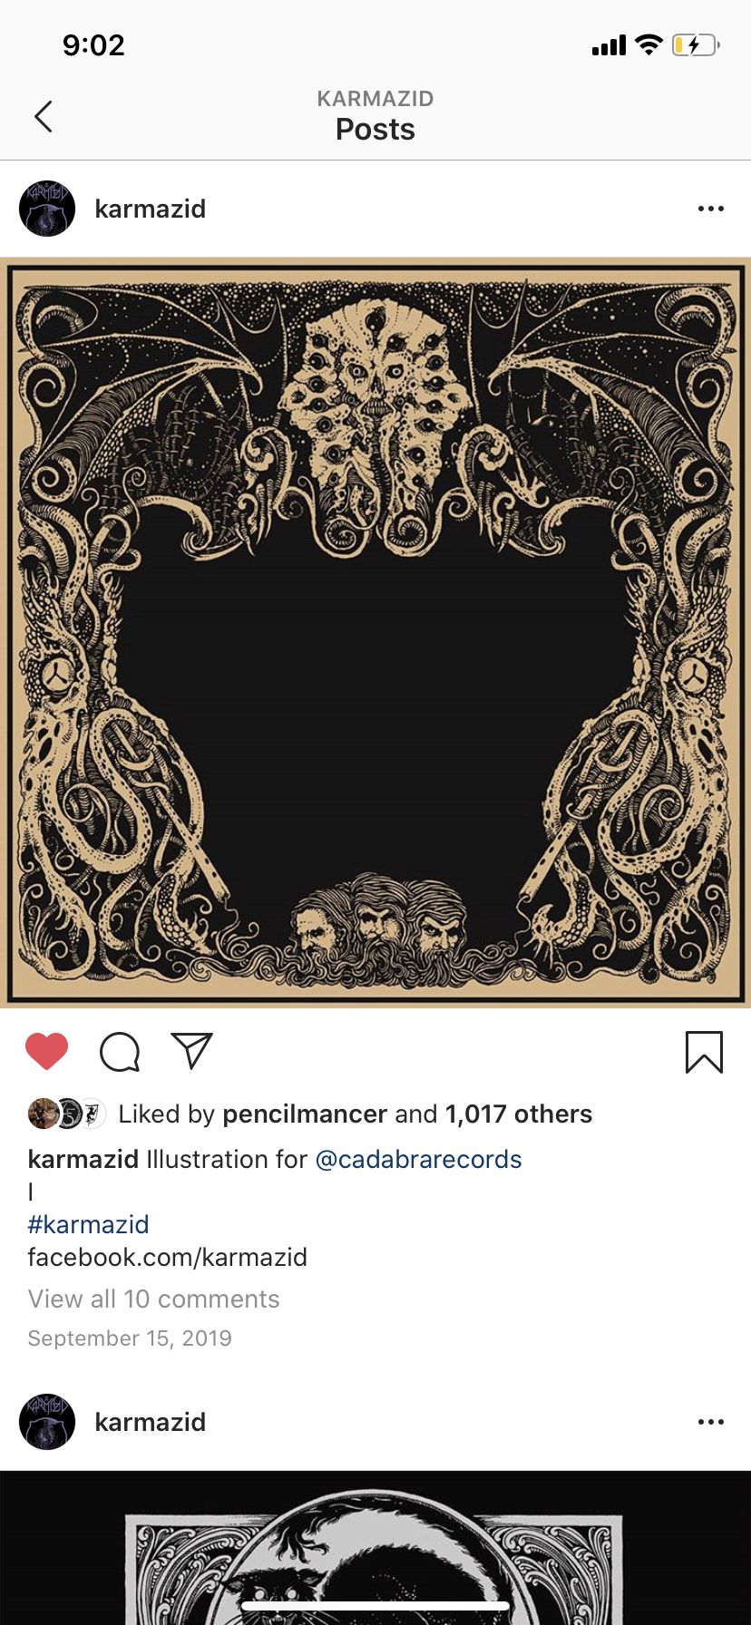This screenshot has height=1625, width=751.
Task: Tap the back arrow in the header
Action: [x=43, y=116]
